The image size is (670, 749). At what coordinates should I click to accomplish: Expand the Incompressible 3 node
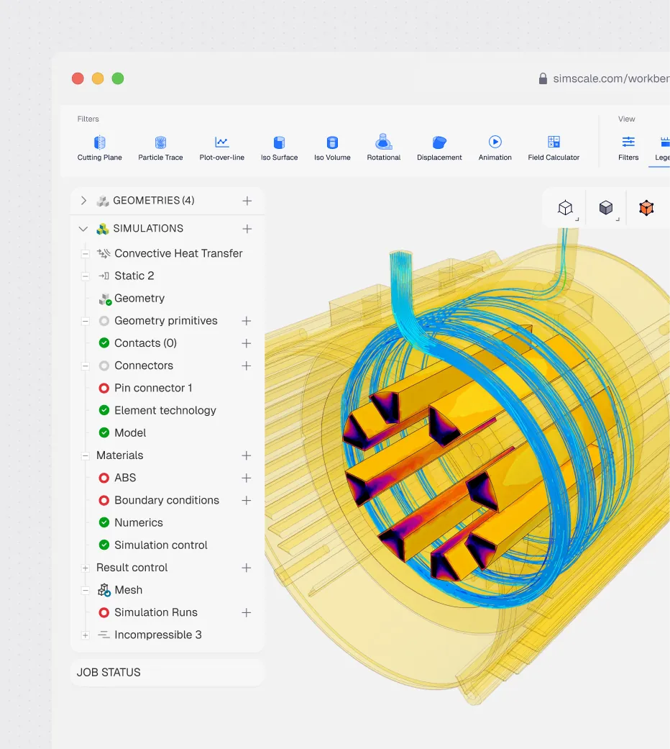coord(85,635)
